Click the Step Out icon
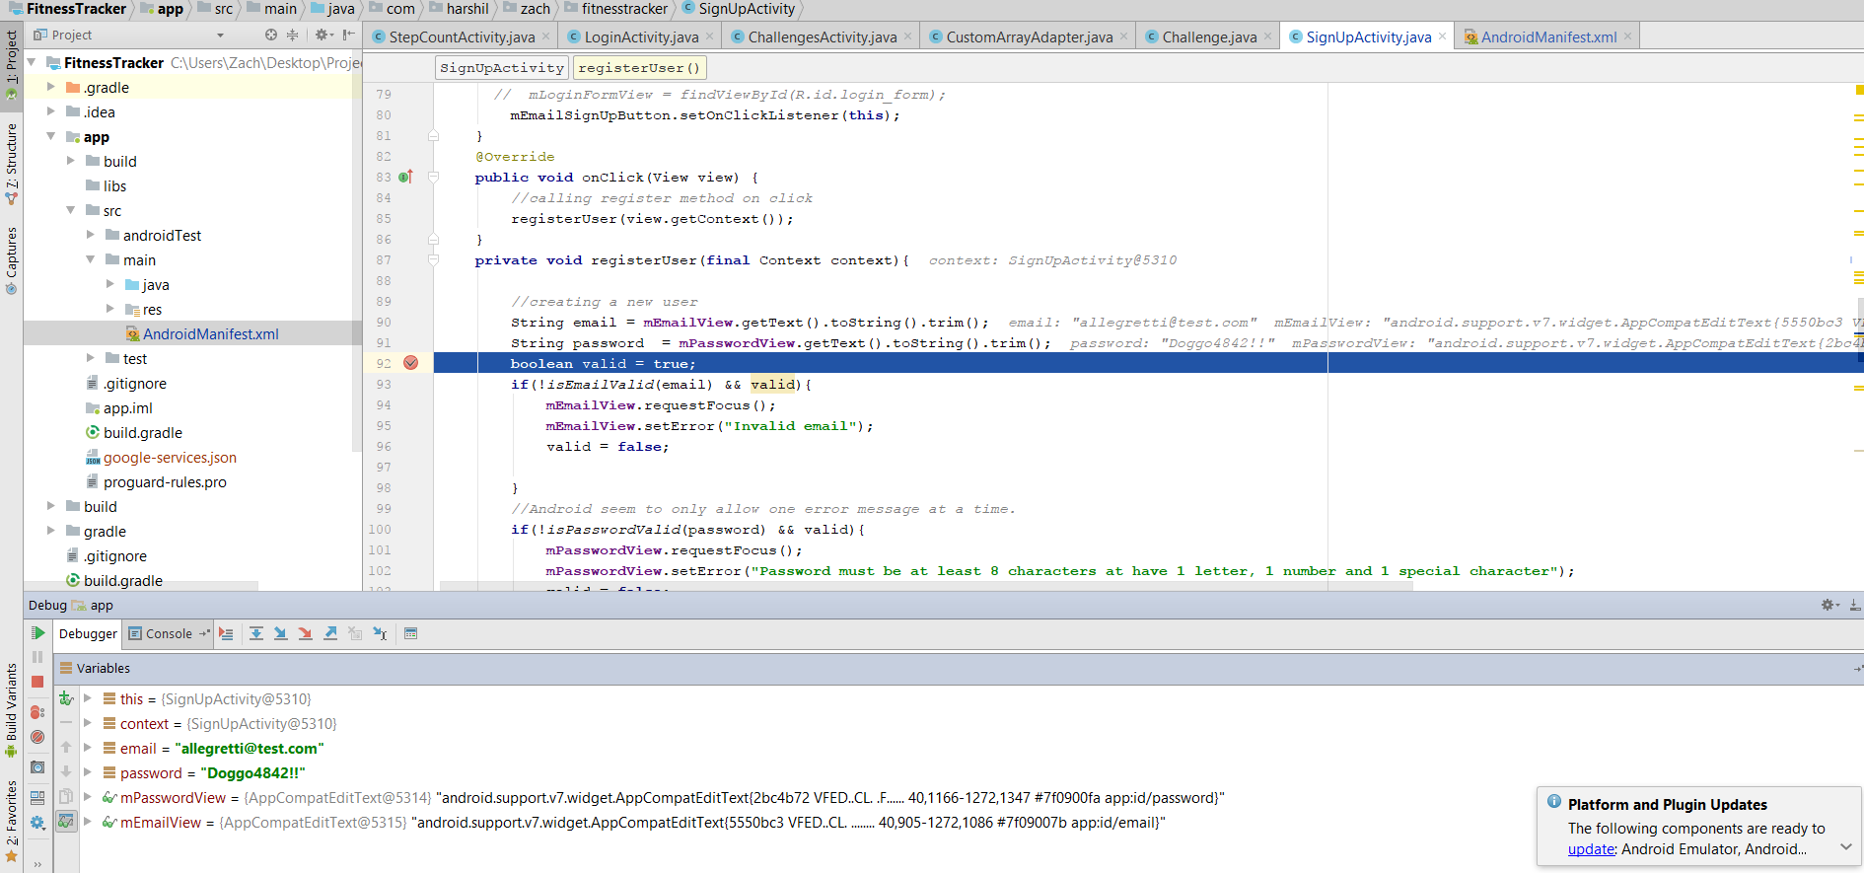 pyautogui.click(x=330, y=633)
